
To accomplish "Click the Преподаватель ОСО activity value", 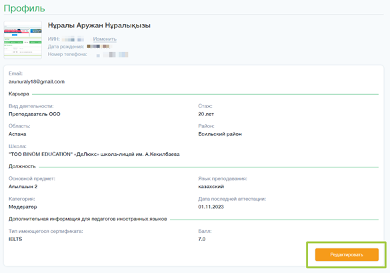I will point(35,114).
